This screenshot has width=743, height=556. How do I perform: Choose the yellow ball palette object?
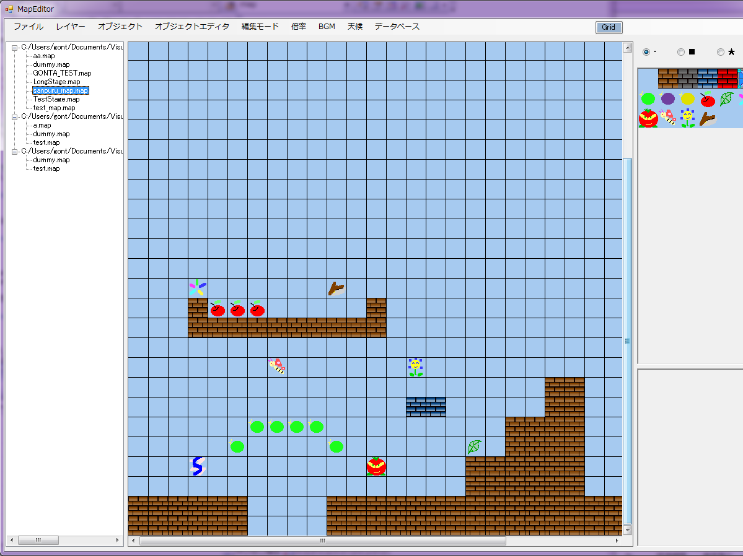(687, 98)
